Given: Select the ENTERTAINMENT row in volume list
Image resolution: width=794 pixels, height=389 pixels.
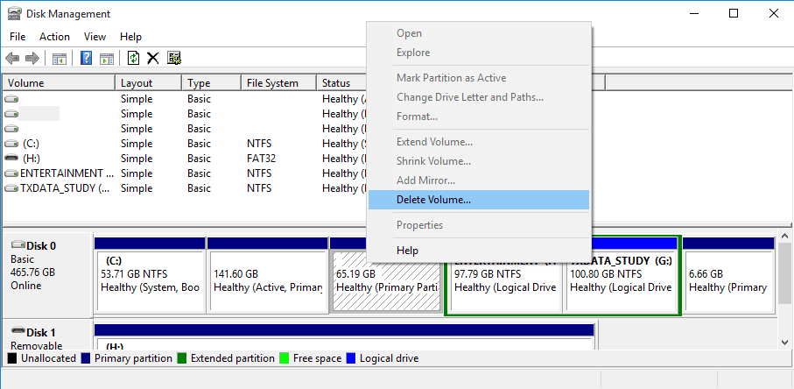Looking at the screenshot, I should point(186,173).
